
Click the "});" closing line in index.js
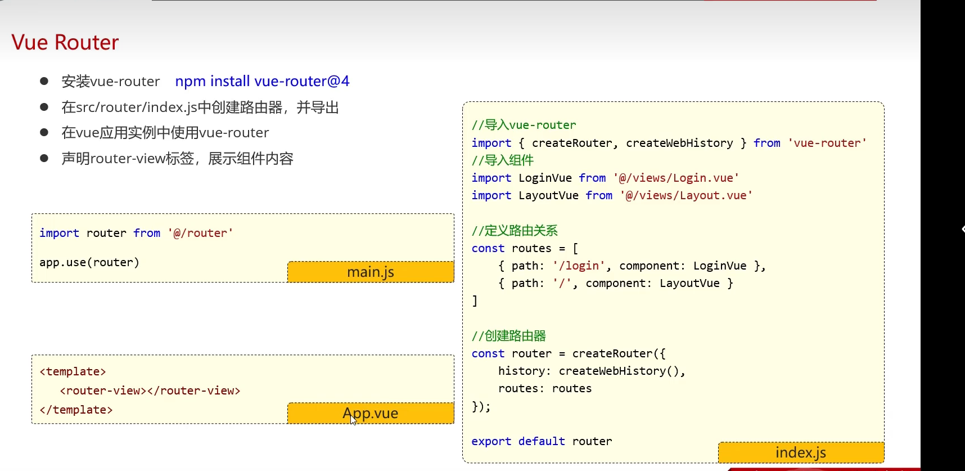pos(481,406)
